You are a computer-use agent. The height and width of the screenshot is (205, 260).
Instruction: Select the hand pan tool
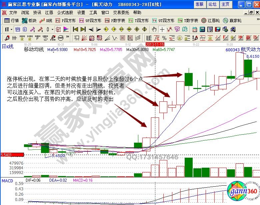154,29
